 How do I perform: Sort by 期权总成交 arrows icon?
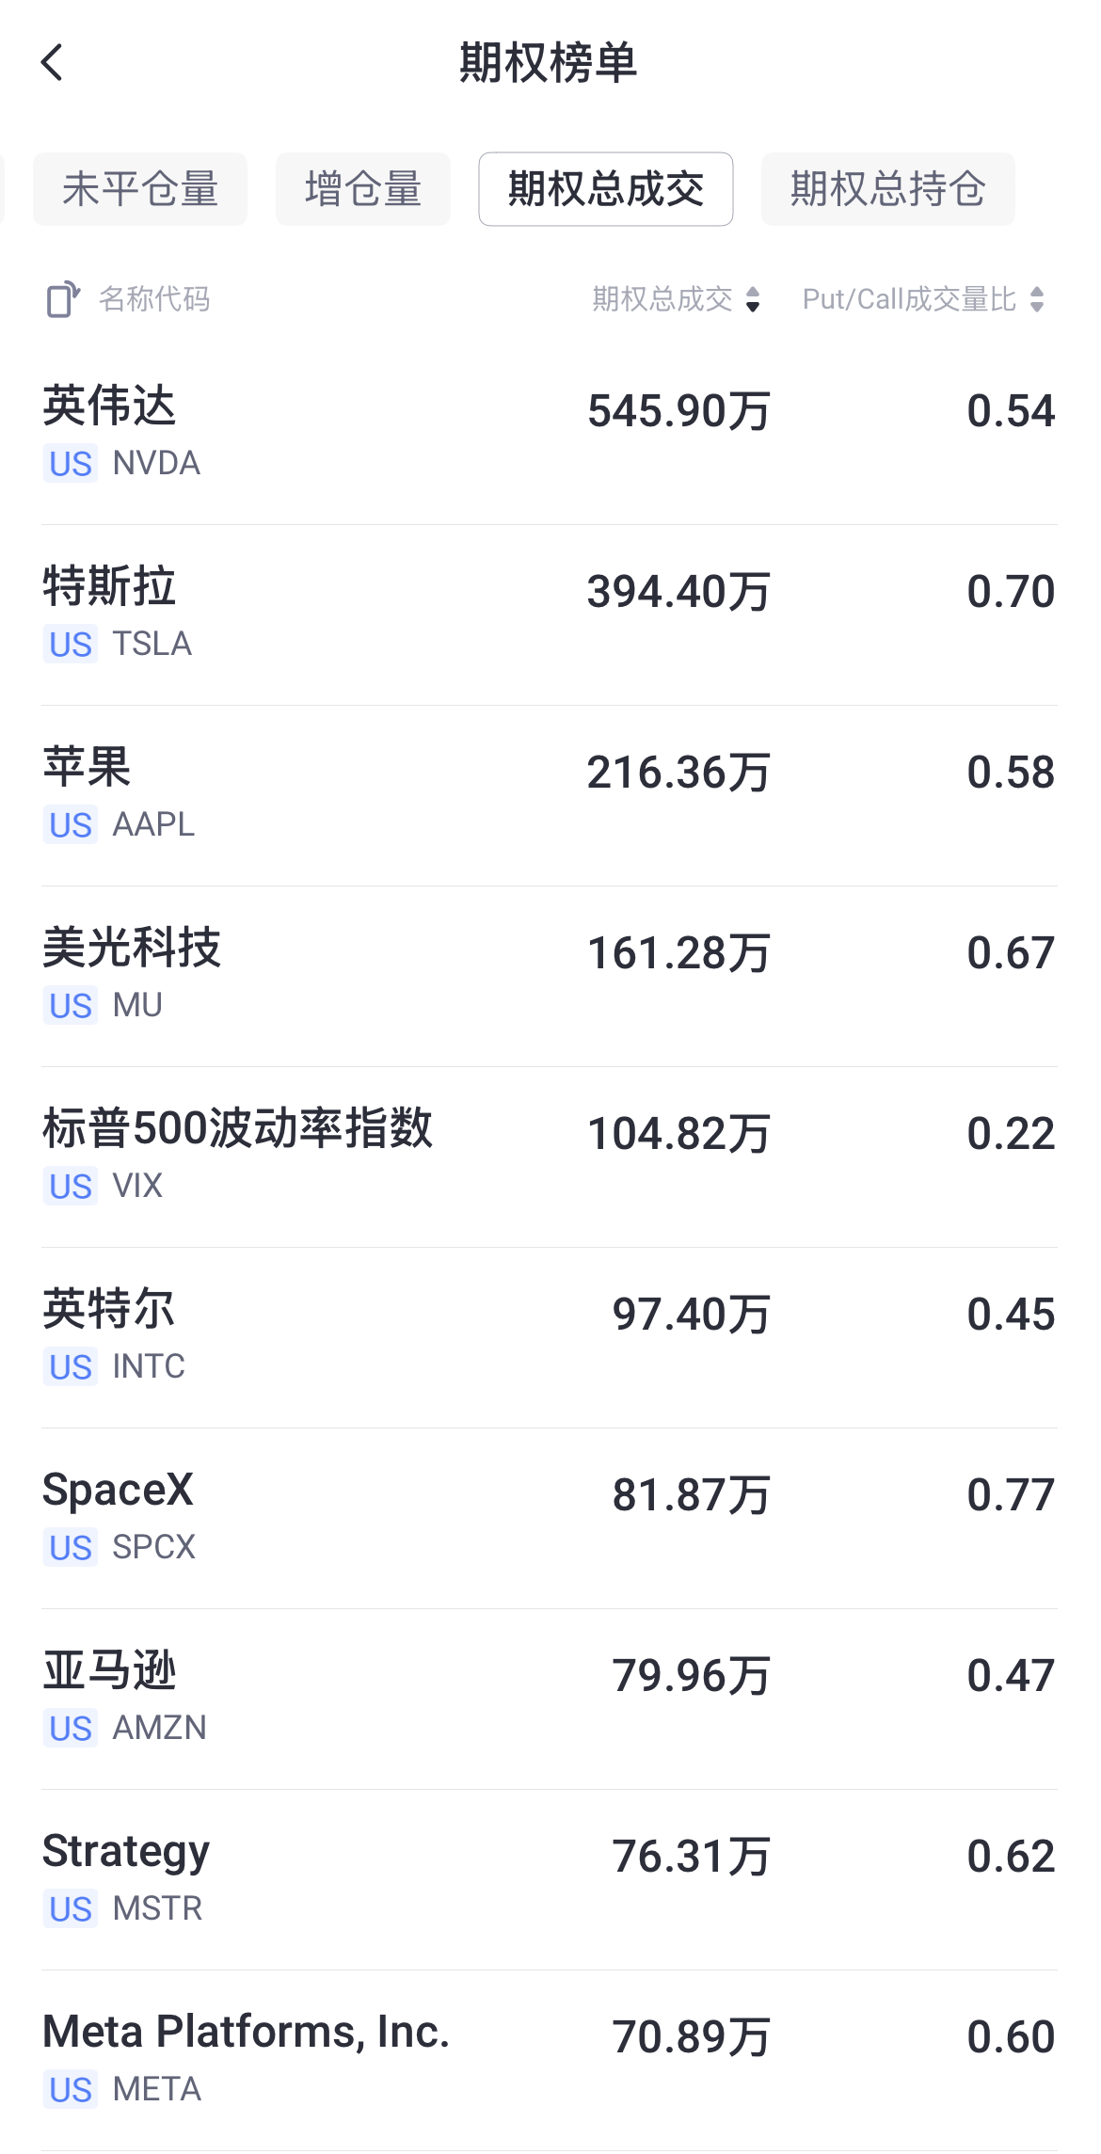(753, 299)
